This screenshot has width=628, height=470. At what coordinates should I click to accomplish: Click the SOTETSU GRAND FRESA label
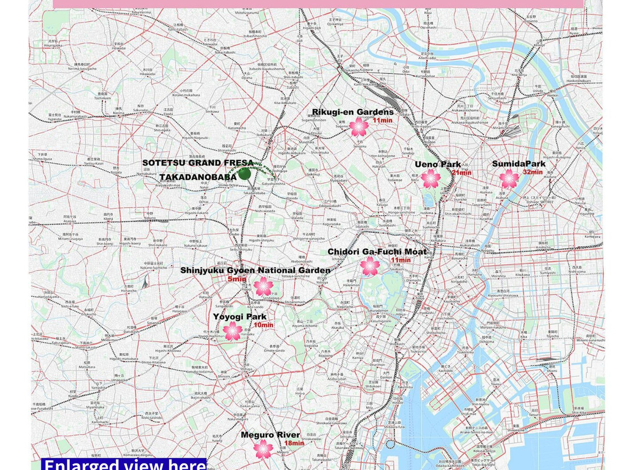198,163
